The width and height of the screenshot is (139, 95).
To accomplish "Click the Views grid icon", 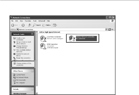I will [x=54, y=25].
